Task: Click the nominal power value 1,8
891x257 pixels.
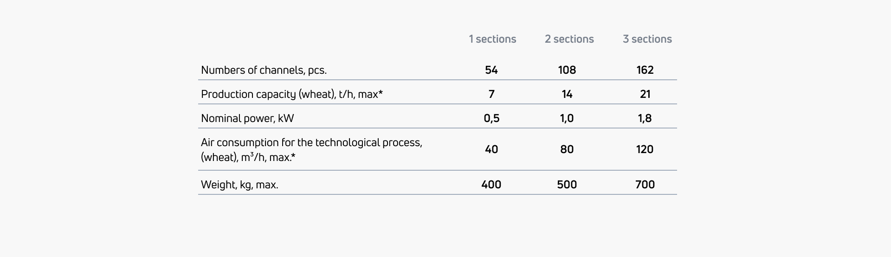Action: coord(645,118)
